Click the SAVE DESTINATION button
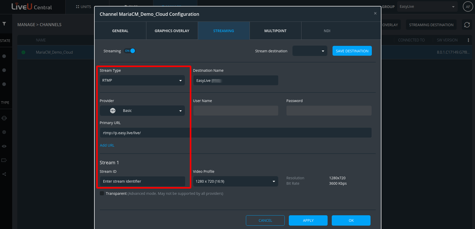This screenshot has height=229, width=475. 352,51
